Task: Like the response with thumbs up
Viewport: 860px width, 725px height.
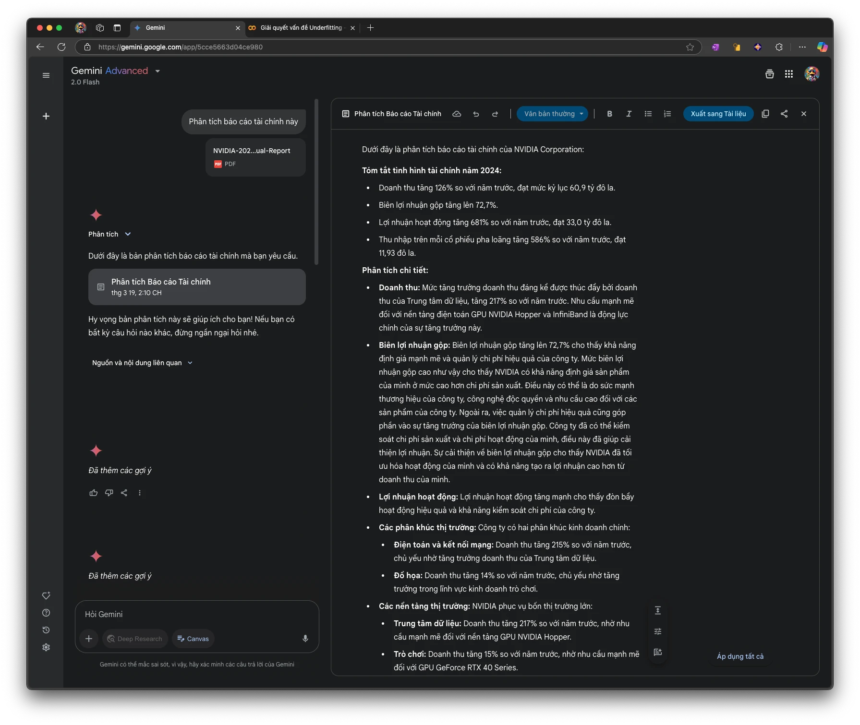Action: 94,493
